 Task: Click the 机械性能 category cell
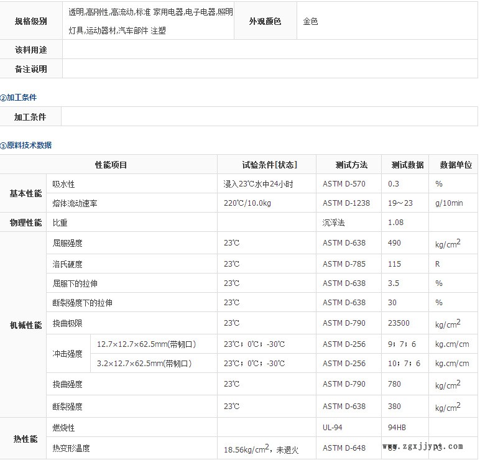25,325
